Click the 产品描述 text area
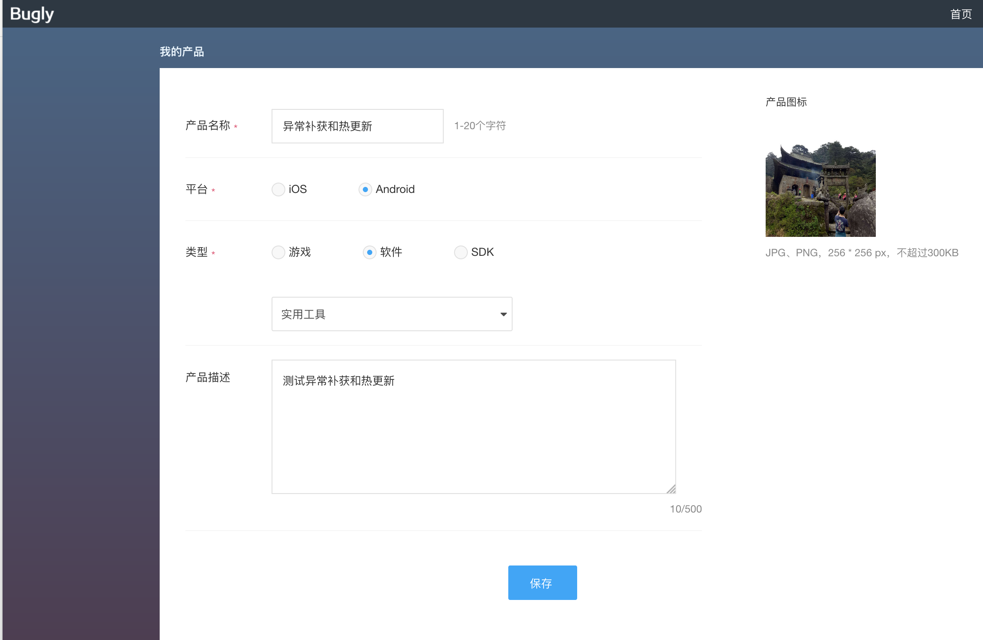Viewport: 983px width, 640px height. [473, 426]
